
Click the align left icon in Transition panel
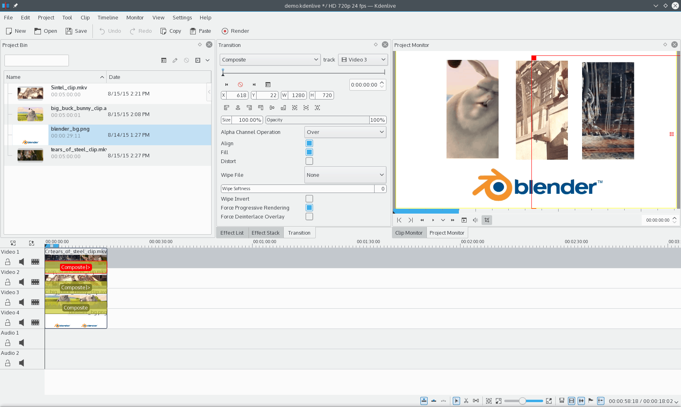[x=227, y=108]
